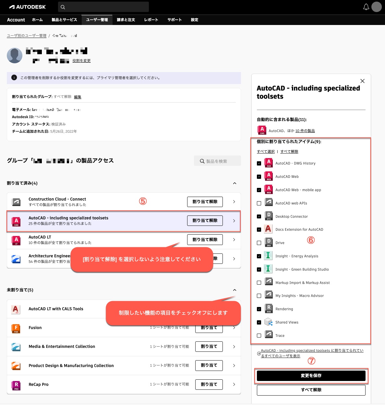Enable the Drive checkbox

pyautogui.click(x=259, y=242)
